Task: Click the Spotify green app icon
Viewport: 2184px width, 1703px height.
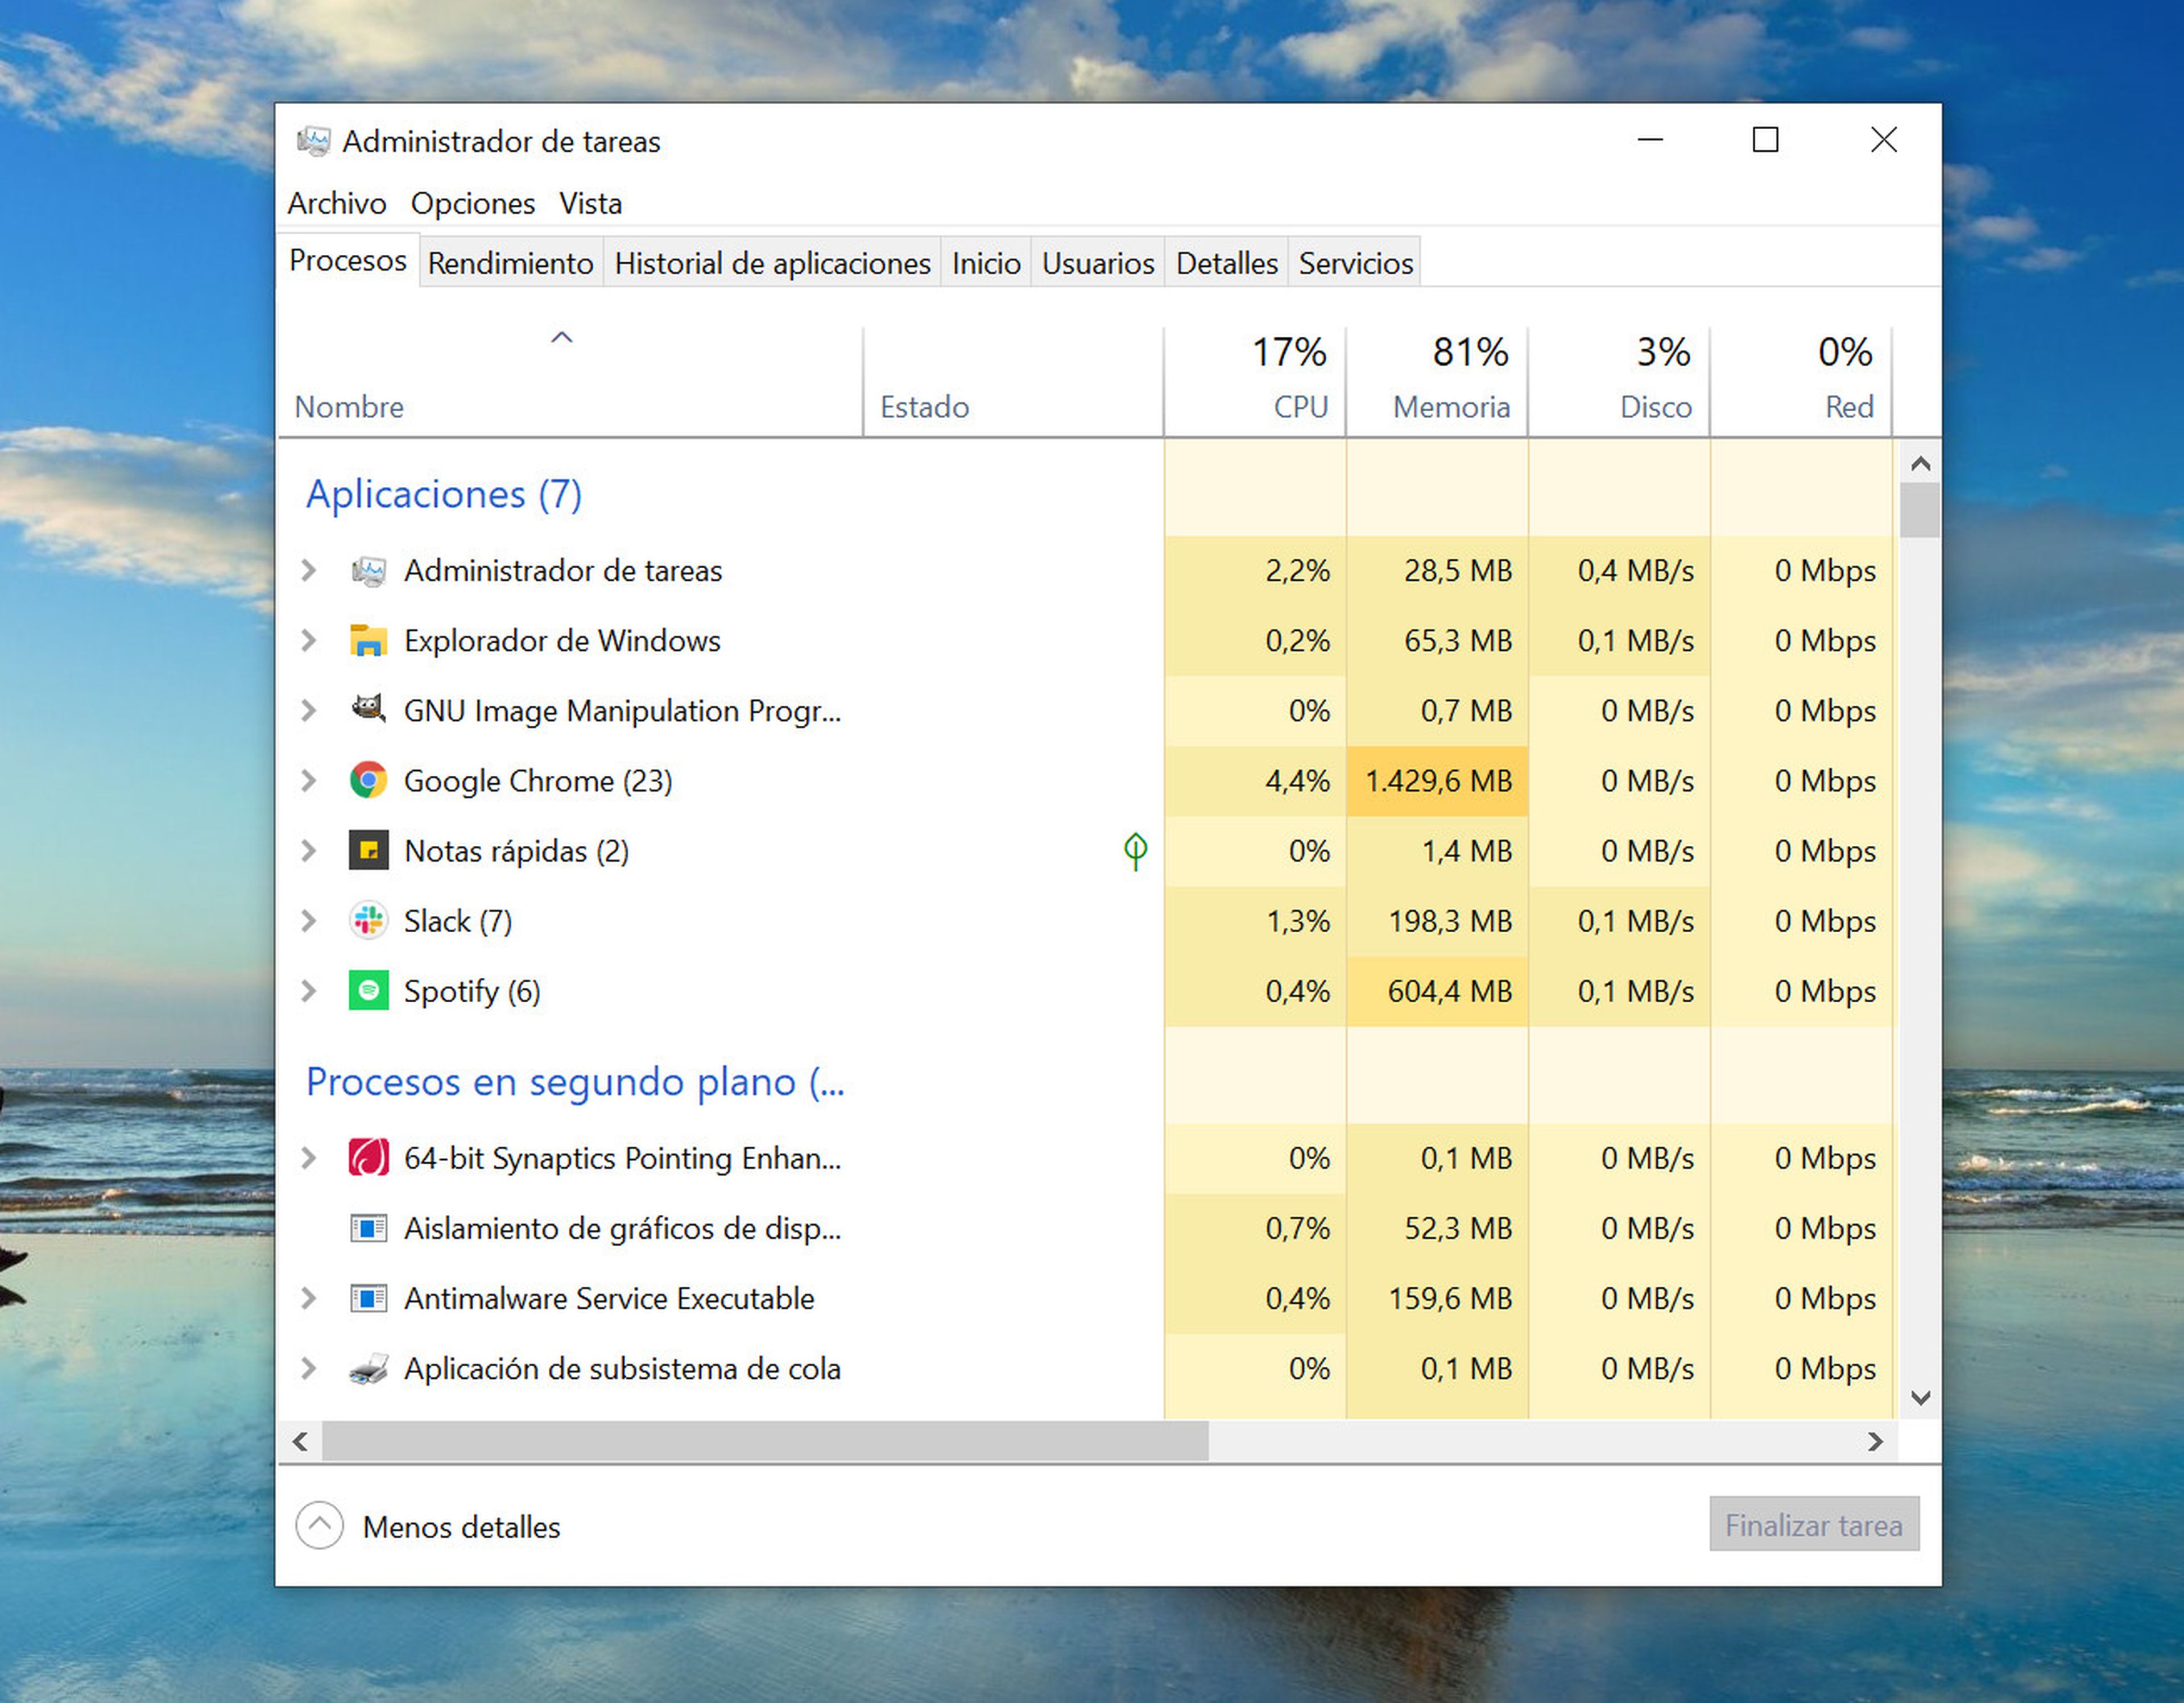Action: (368, 990)
